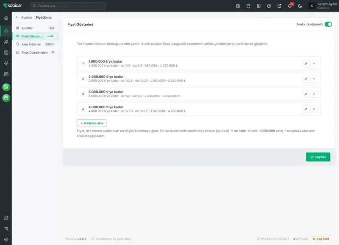
Task: Click the team group icon in sidebar
Action: (6, 63)
